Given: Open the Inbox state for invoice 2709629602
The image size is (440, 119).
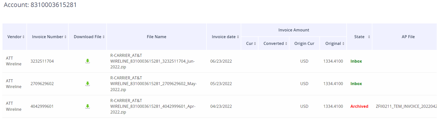Looking at the screenshot, I should point(356,84).
